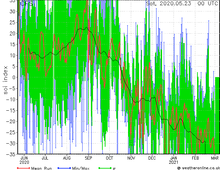Screen dimensions: 220x170
Task: Click the NOV x-axis label
Action: [131, 158]
